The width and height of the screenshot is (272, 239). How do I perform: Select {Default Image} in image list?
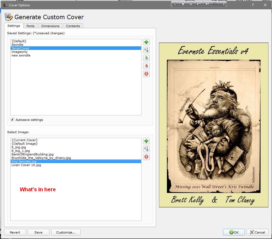pyautogui.click(x=76, y=144)
